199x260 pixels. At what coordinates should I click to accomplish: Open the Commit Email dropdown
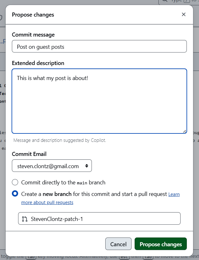52,166
